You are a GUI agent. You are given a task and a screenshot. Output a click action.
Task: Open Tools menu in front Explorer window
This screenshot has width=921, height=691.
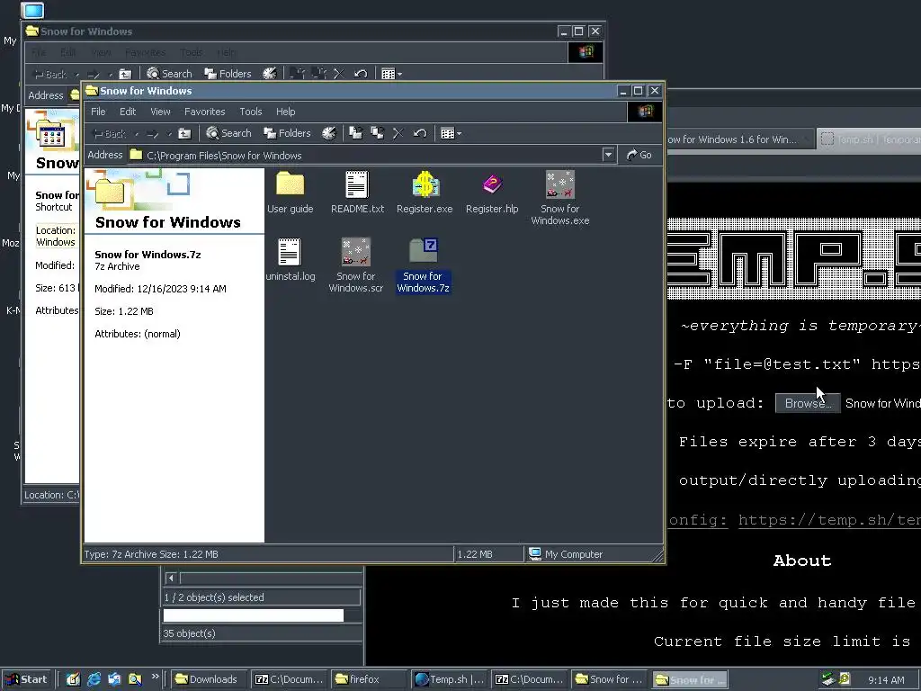pyautogui.click(x=250, y=112)
